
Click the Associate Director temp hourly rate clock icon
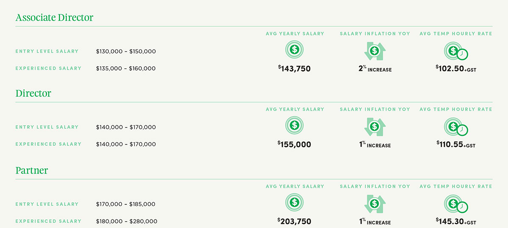[456, 51]
